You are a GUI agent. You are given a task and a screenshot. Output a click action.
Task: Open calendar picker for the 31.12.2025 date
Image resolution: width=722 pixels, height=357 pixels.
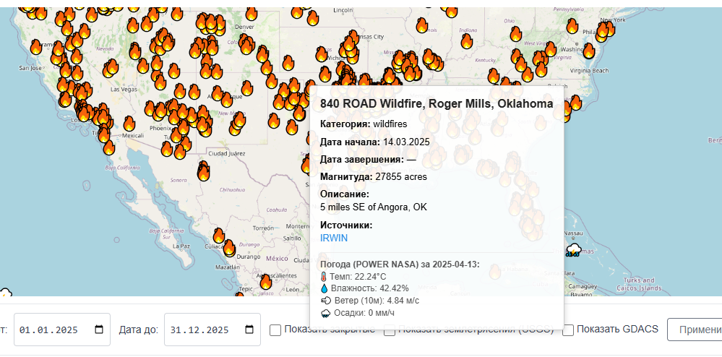pyautogui.click(x=249, y=330)
